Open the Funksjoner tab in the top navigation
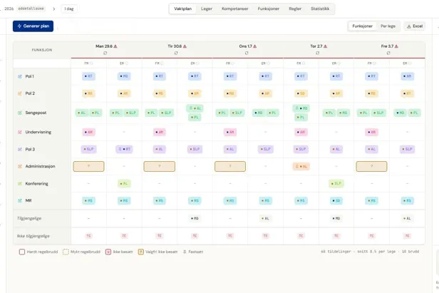The width and height of the screenshot is (439, 293). pyautogui.click(x=269, y=9)
